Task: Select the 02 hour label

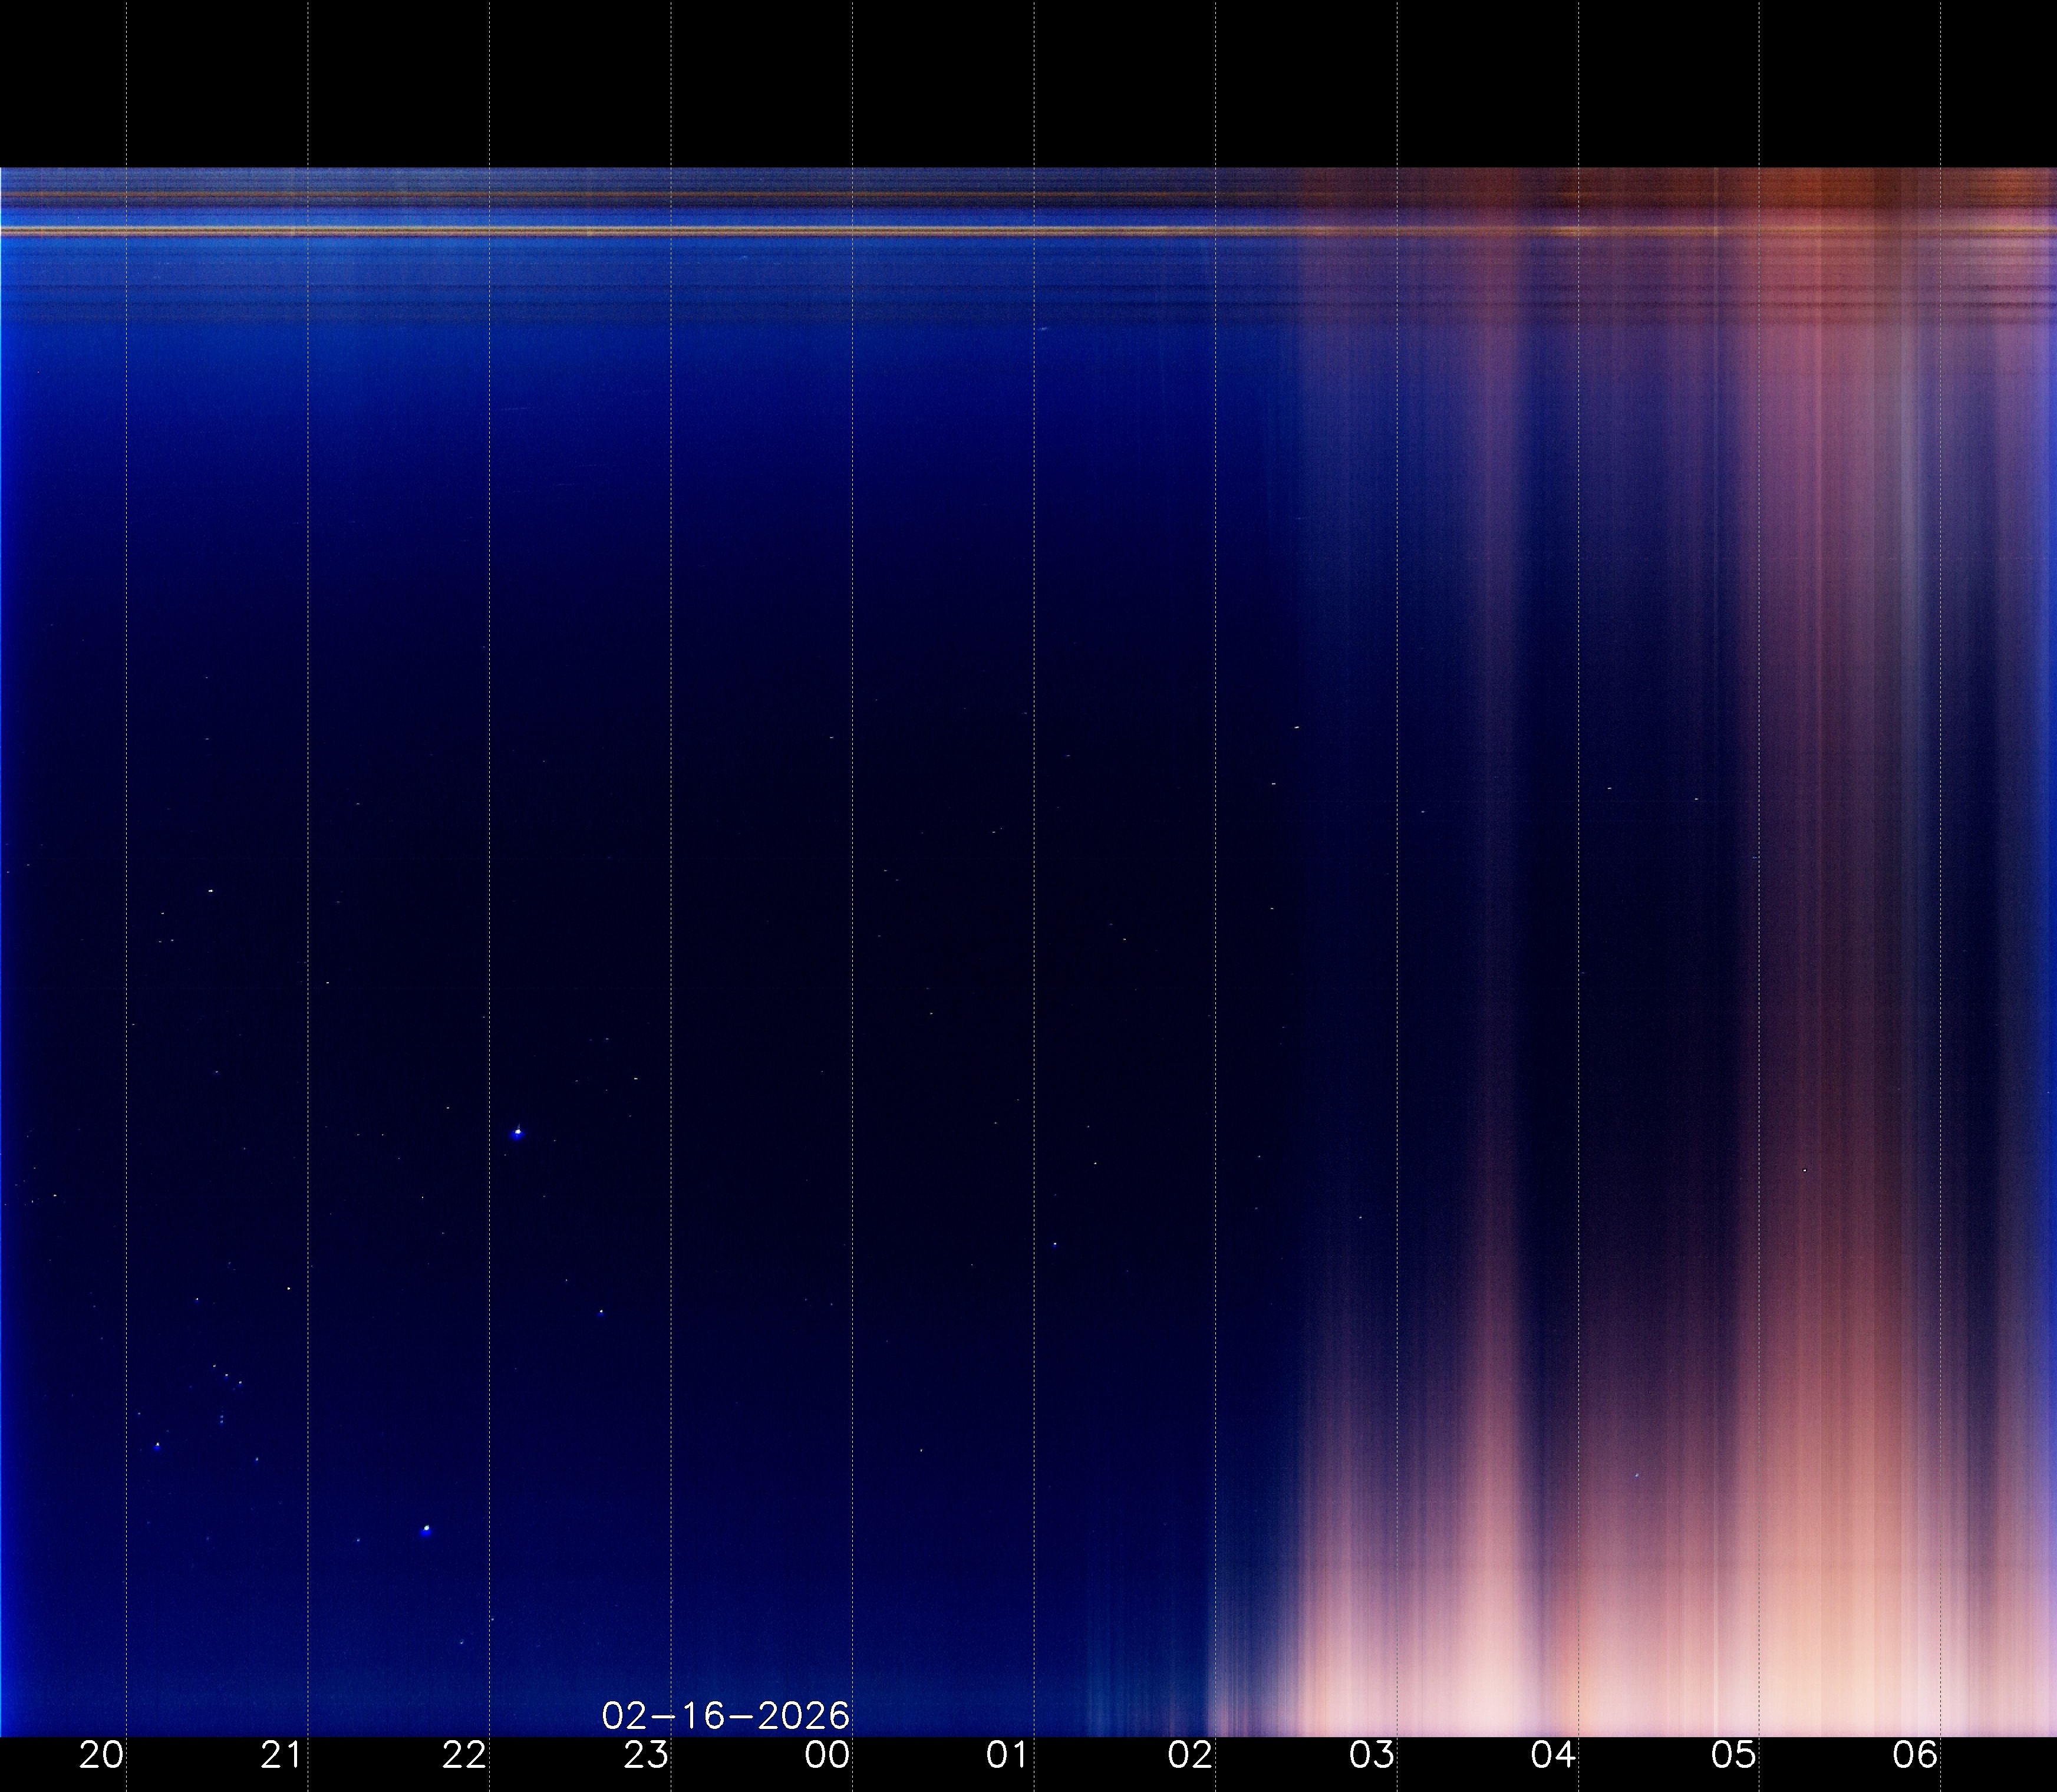Action: pyautogui.click(x=1190, y=1755)
